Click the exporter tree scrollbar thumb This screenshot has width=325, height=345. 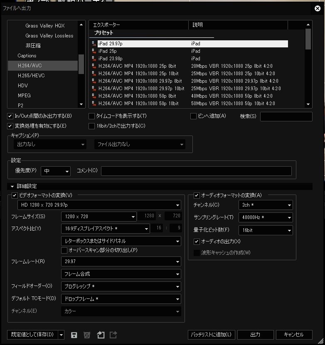coord(81,64)
